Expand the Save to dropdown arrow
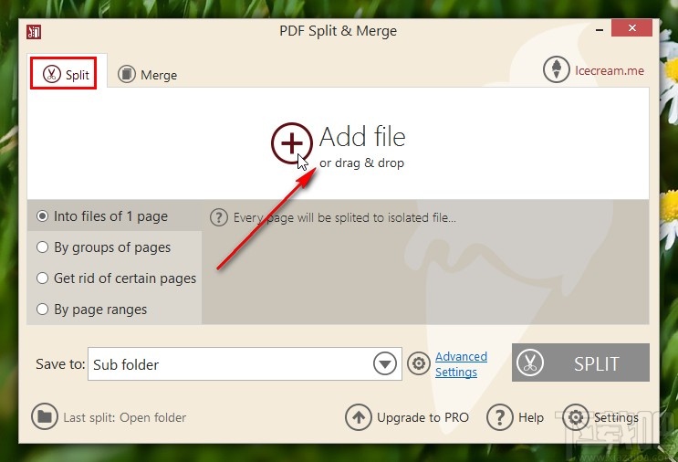Viewport: 678px width, 462px height. click(385, 363)
